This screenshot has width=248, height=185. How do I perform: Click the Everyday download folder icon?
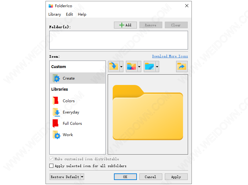click(56, 112)
